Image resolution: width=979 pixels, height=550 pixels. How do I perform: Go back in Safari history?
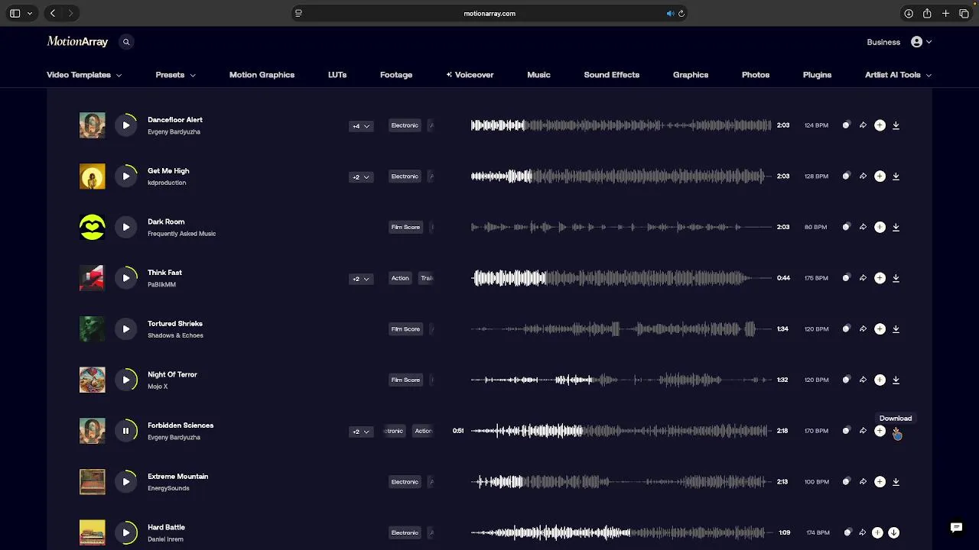53,13
